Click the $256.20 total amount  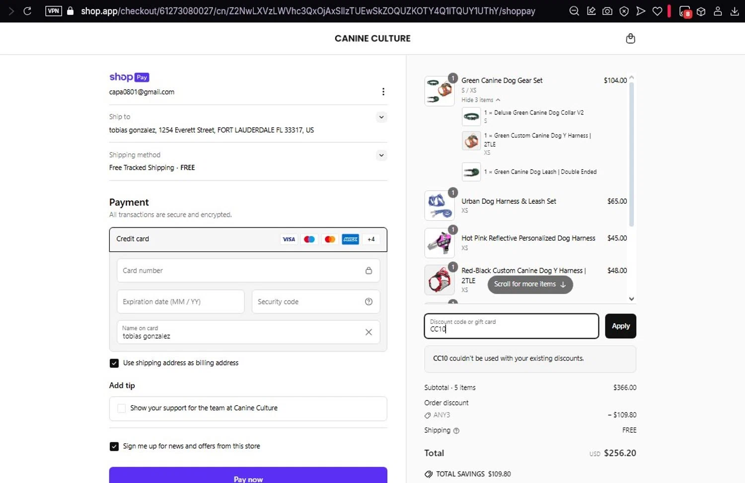[x=620, y=453]
